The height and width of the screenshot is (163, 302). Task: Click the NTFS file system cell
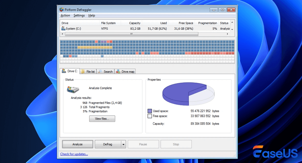pos(104,29)
